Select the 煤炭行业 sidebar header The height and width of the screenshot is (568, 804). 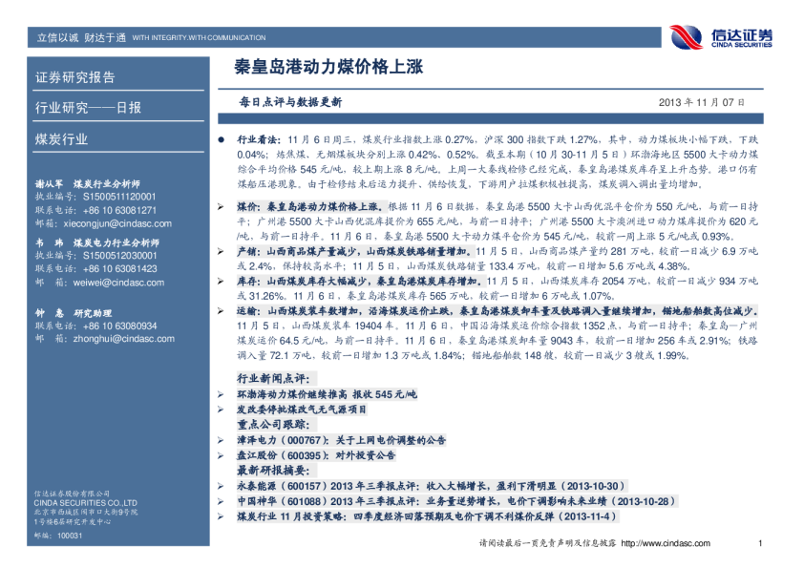point(61,138)
